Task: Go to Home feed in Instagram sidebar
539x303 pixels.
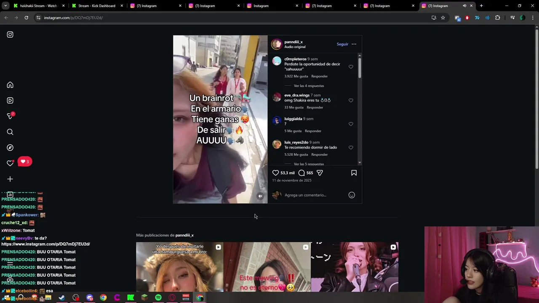Action: coord(10,85)
